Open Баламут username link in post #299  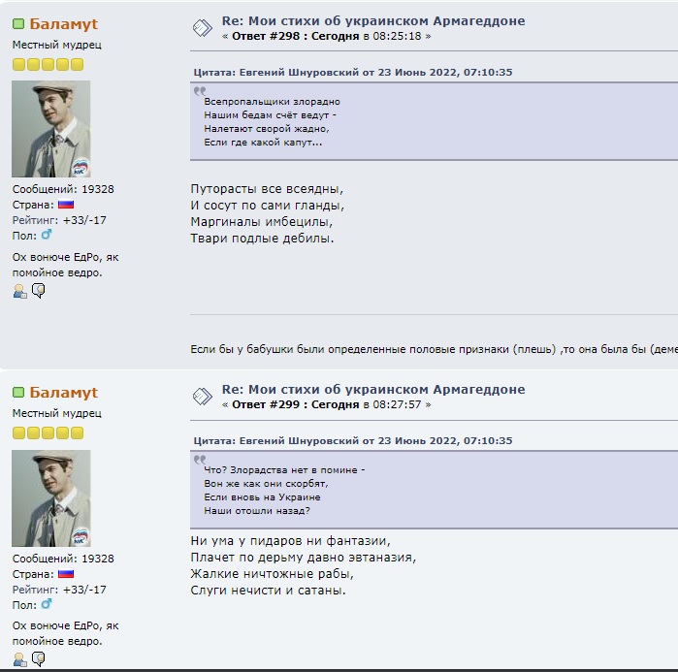64,393
